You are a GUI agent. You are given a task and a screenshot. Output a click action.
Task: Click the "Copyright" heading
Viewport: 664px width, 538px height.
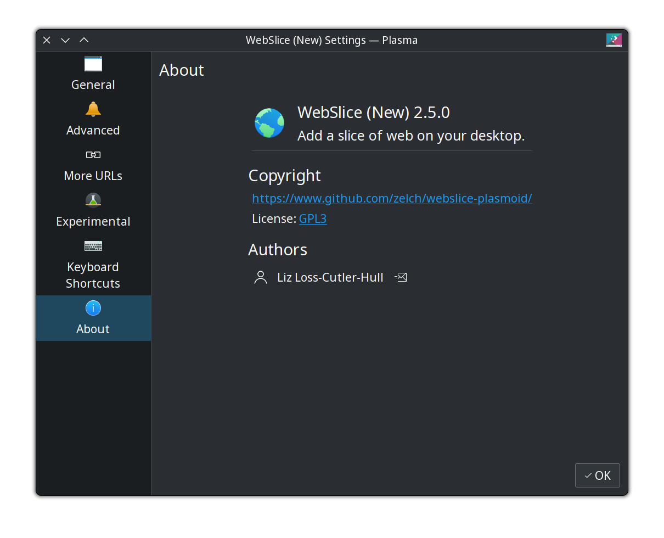click(x=284, y=176)
